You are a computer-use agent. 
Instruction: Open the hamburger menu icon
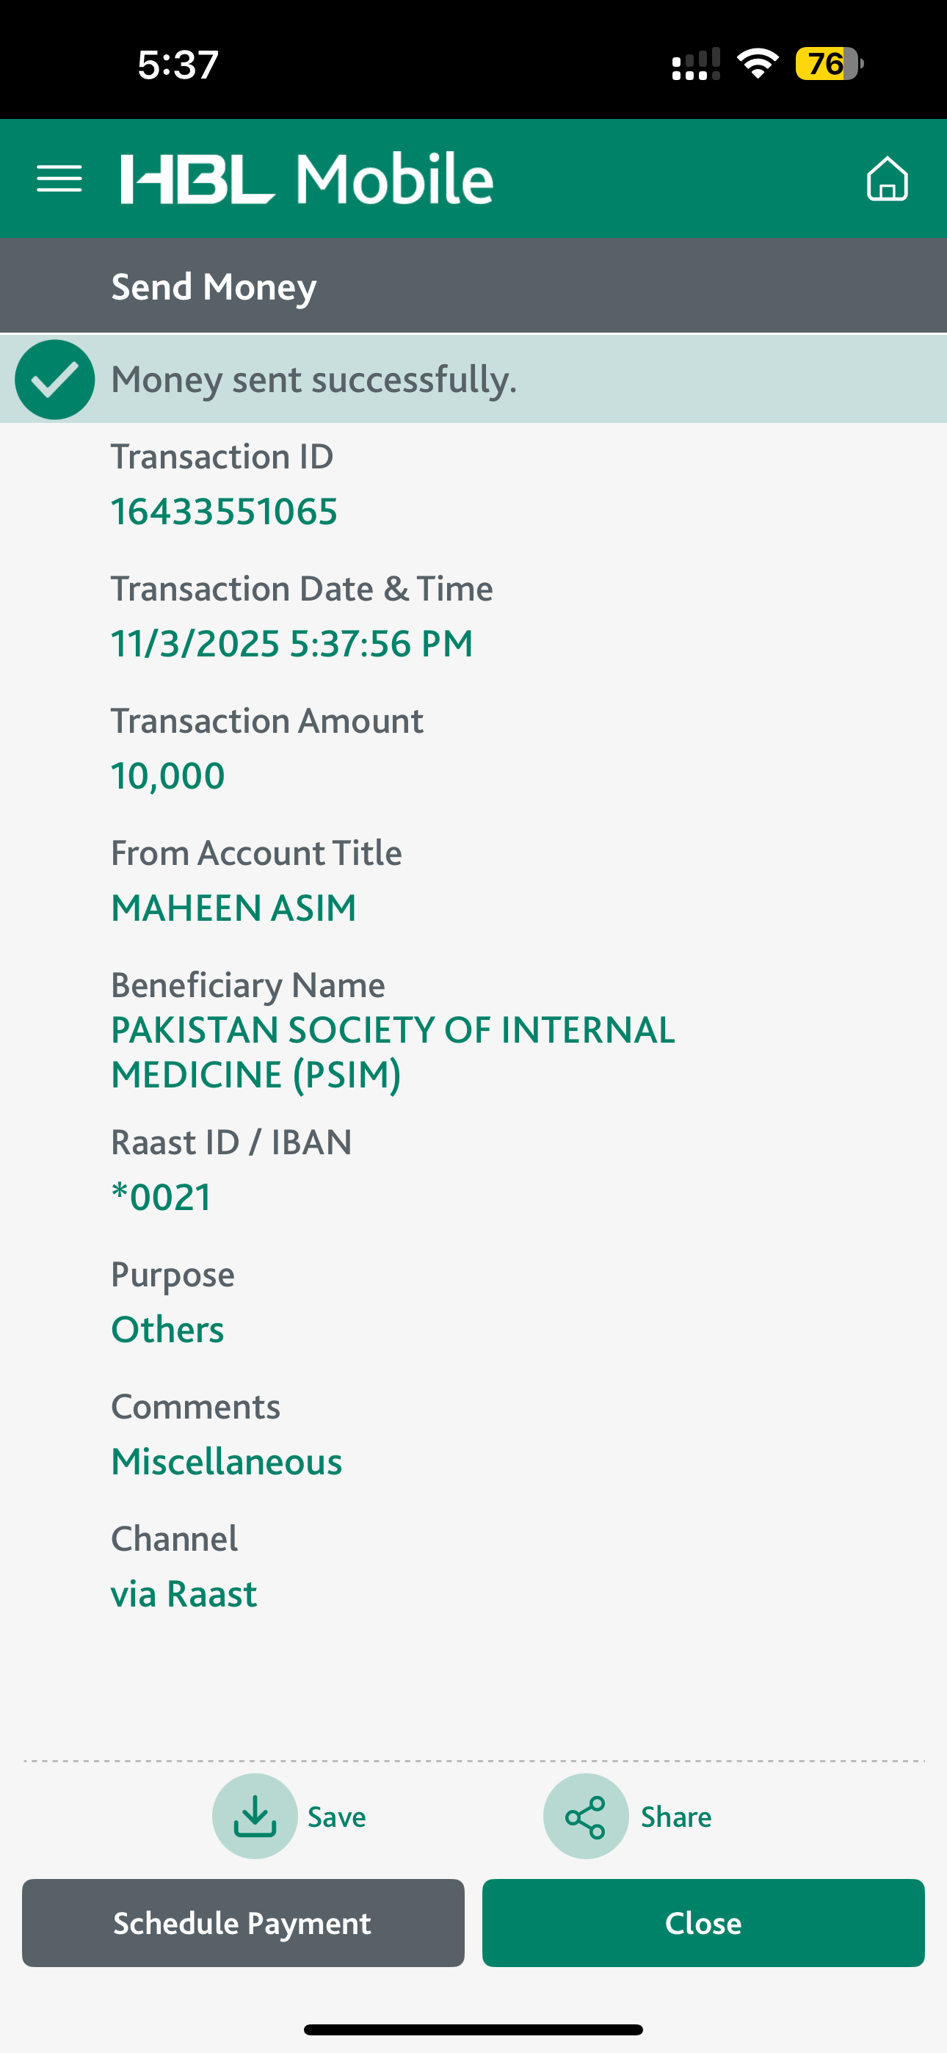pos(59,178)
